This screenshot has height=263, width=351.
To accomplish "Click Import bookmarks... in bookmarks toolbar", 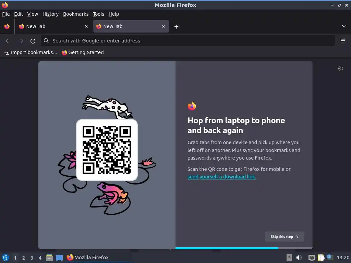I will click(x=31, y=52).
